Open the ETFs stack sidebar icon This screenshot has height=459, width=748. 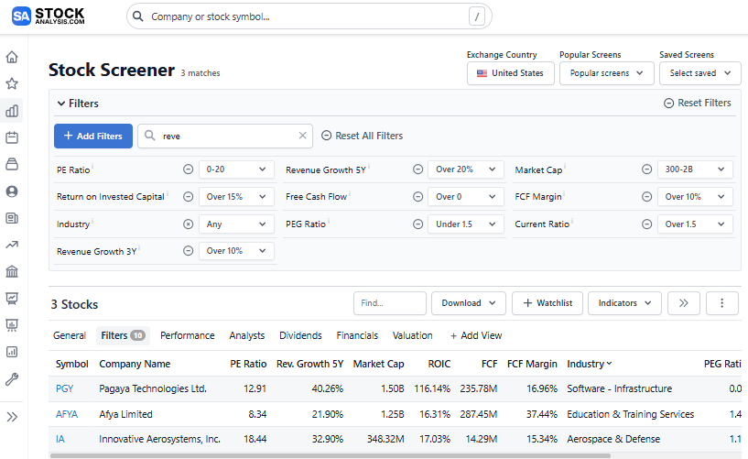coord(12,165)
